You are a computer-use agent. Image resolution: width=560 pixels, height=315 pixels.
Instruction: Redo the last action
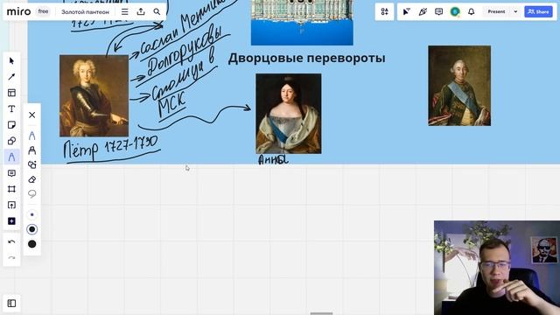11,257
